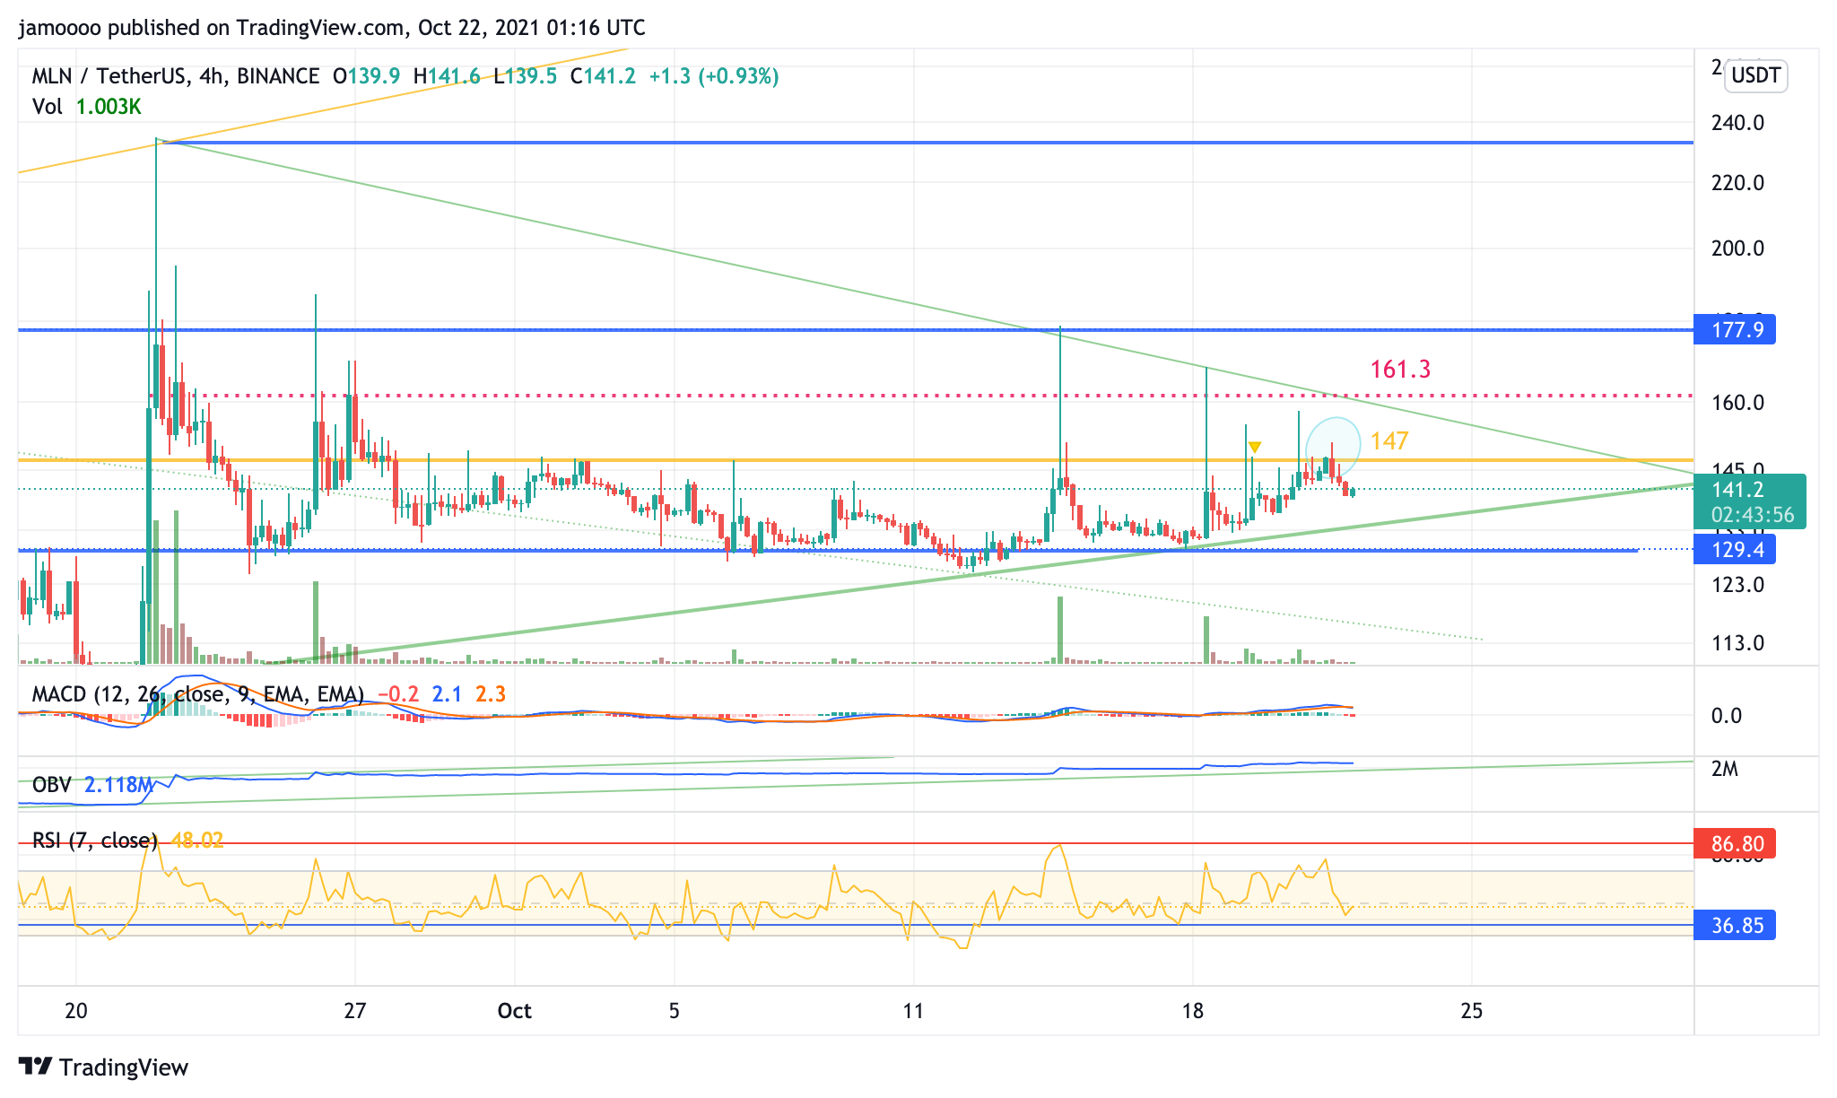Click the 27 date label on time axis
Image resolution: width=1837 pixels, height=1098 pixels.
(x=355, y=1011)
